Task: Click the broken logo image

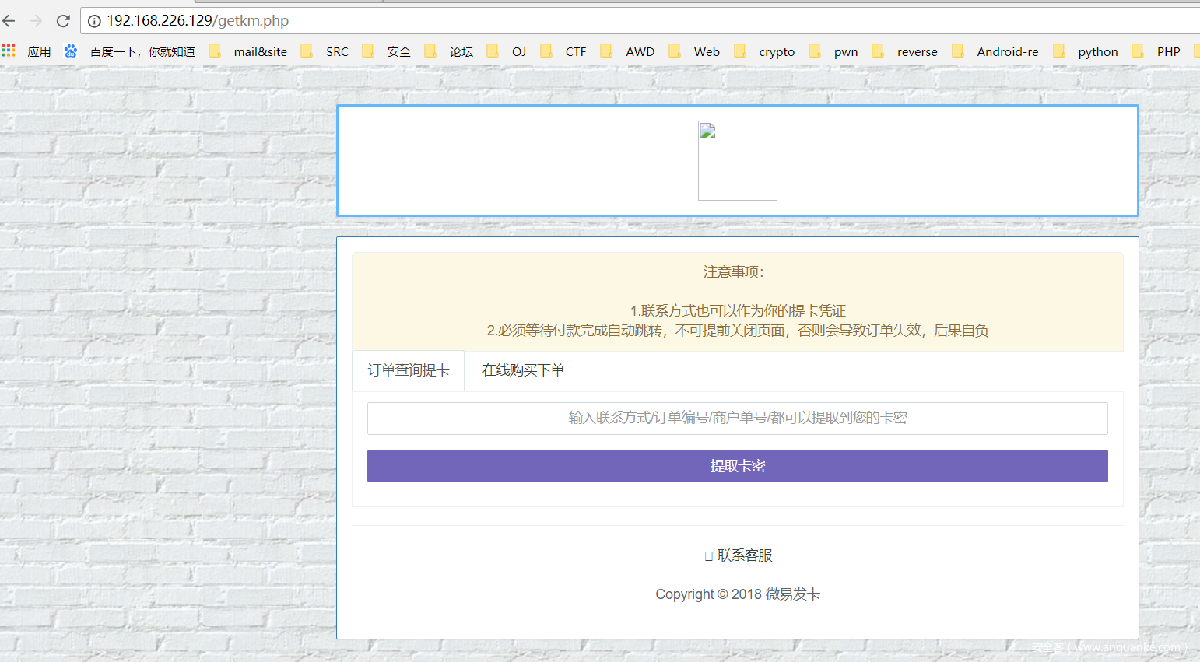Action: (737, 160)
